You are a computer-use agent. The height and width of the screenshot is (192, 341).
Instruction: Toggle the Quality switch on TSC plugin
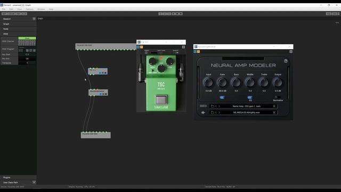coord(176,53)
